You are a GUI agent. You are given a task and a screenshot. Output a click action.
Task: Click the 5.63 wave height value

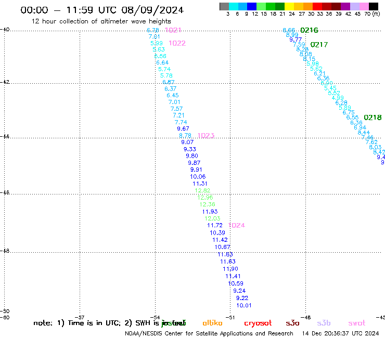click(x=159, y=49)
